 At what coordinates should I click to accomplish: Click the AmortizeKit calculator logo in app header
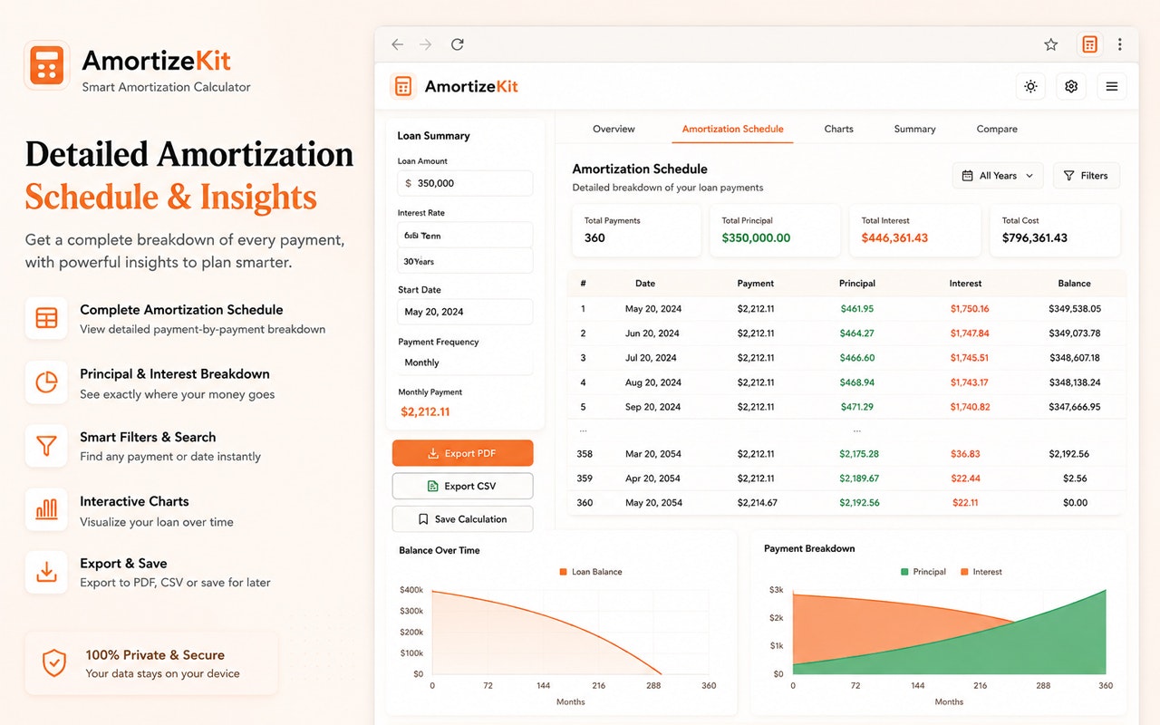(403, 86)
